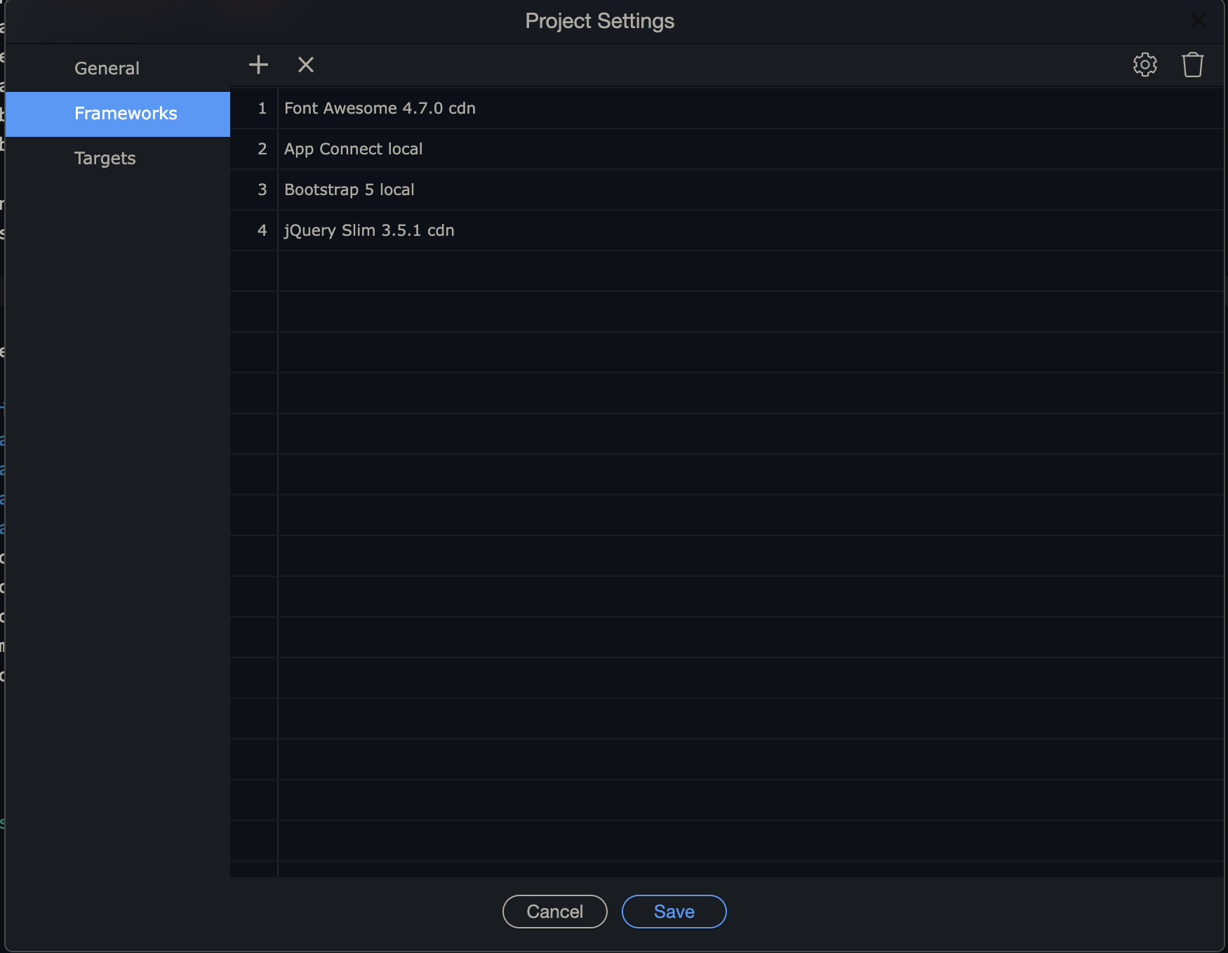
Task: Add a new framework with plus icon
Action: [x=258, y=65]
